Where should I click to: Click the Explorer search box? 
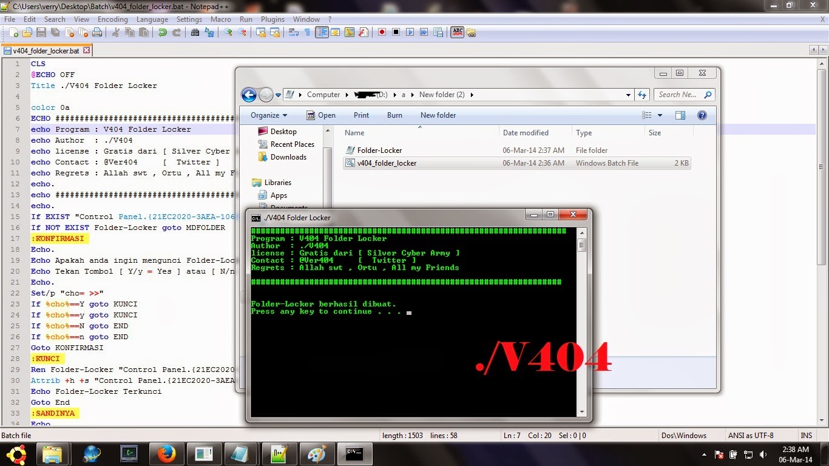click(680, 95)
